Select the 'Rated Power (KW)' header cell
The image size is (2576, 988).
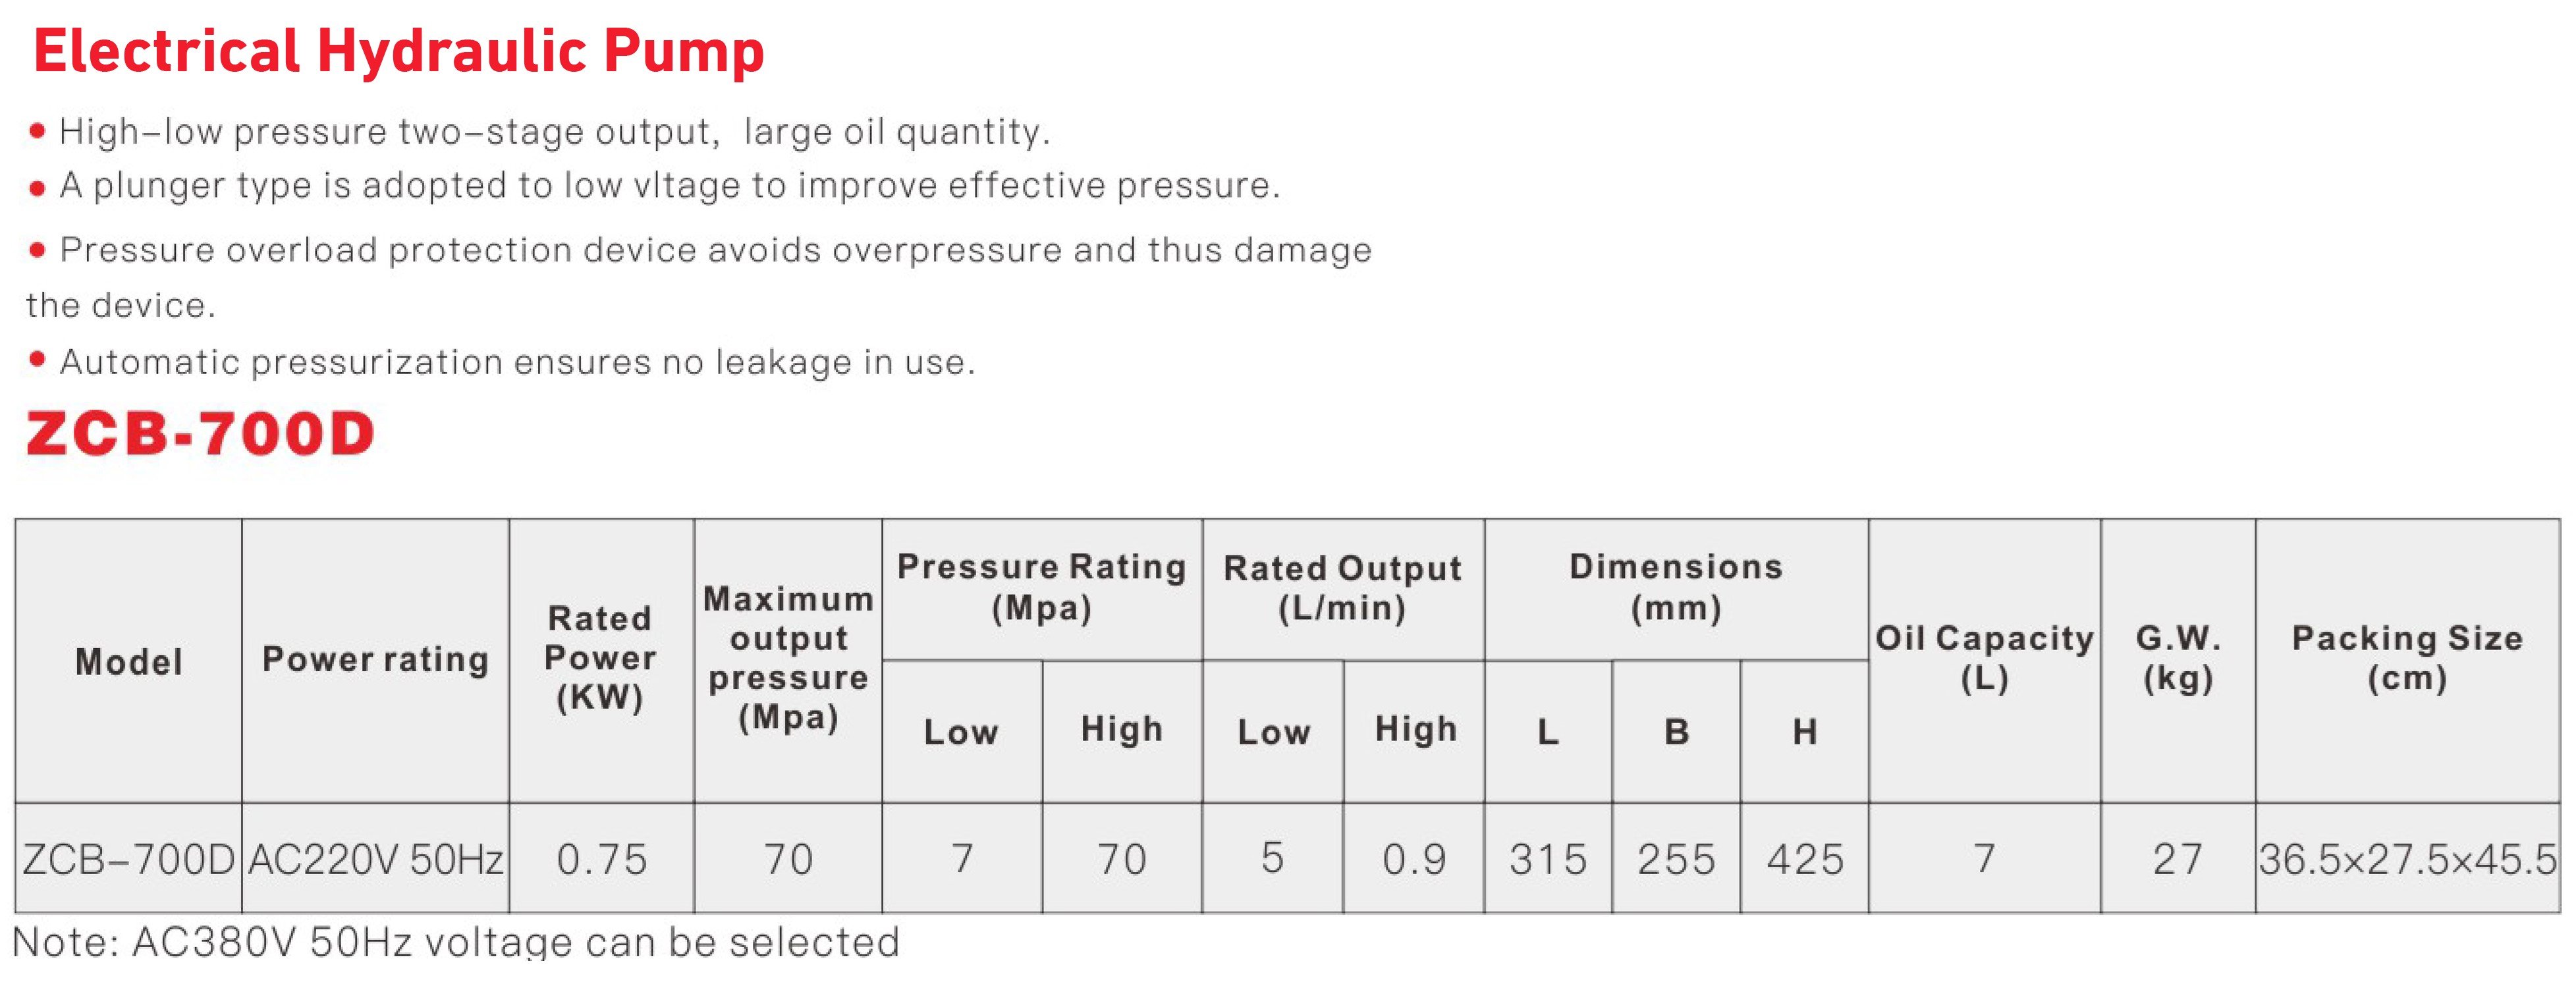pyautogui.click(x=600, y=658)
